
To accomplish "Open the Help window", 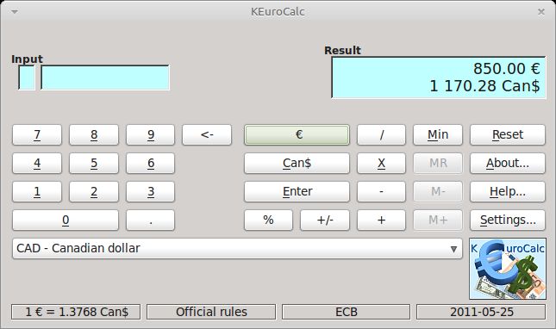I will tap(508, 191).
